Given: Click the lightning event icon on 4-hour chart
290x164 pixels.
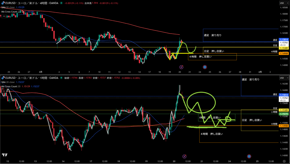Looking at the screenshot, I should 182,67.
